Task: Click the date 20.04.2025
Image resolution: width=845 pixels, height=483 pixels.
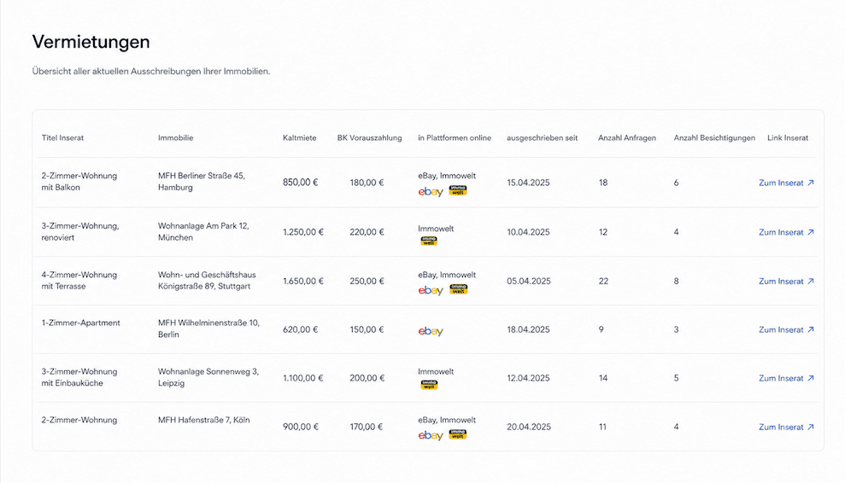Action: click(529, 427)
